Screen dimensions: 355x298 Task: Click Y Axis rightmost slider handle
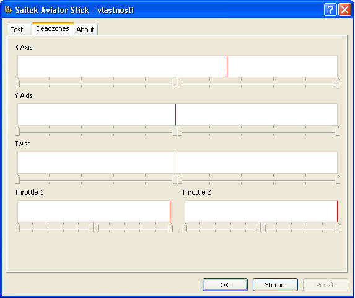(338, 131)
